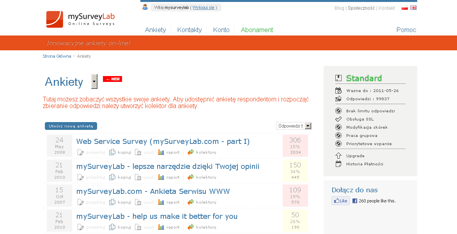Click the 306 responses box
The width and height of the screenshot is (457, 234).
point(295,146)
